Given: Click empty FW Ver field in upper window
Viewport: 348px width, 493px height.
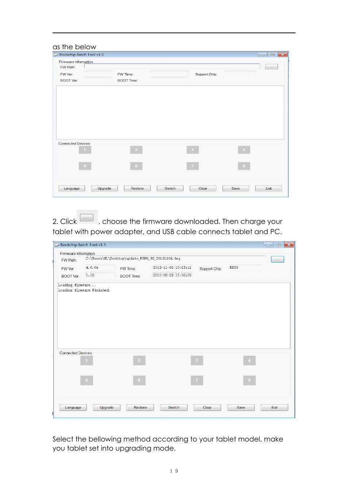Looking at the screenshot, I should (x=98, y=74).
